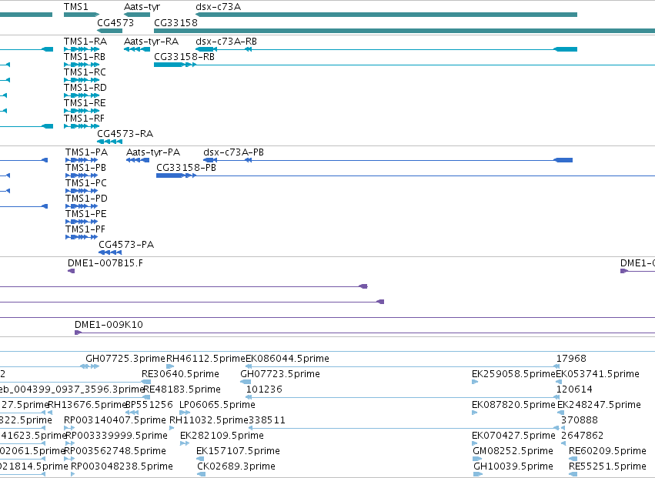Click the CG33158-RB transcript label
The image size is (655, 478).
(184, 57)
